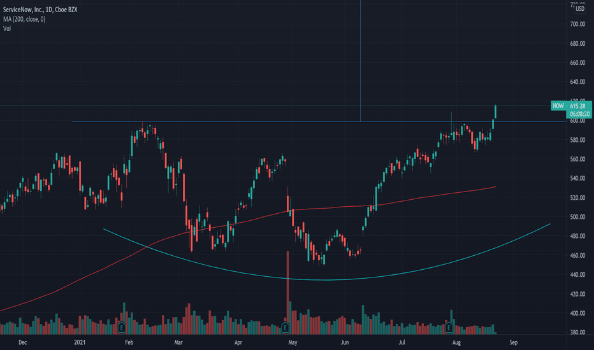
Task: Click the Sep label on time axis
Action: tap(513, 342)
